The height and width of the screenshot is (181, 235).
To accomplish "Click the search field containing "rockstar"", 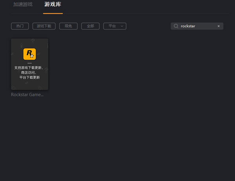I will (196, 26).
